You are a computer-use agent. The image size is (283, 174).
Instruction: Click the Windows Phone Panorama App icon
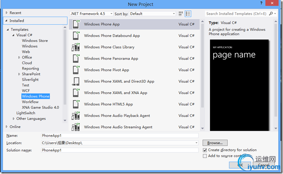(x=76, y=58)
